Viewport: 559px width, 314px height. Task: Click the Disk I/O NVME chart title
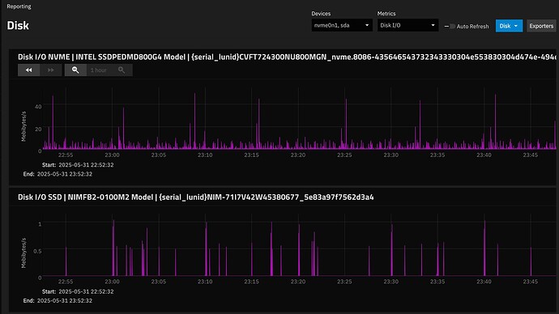287,57
